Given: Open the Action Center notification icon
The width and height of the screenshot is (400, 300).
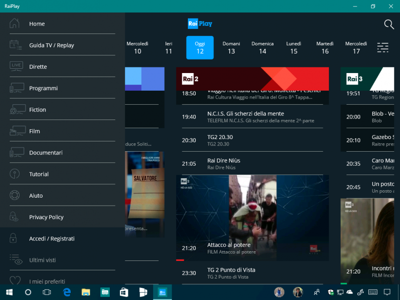Looking at the screenshot, I should tap(387, 292).
